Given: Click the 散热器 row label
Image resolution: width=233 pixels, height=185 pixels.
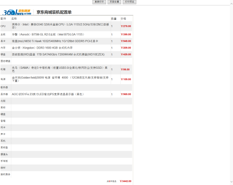Looking at the screenshot, I should click(x=4, y=87).
